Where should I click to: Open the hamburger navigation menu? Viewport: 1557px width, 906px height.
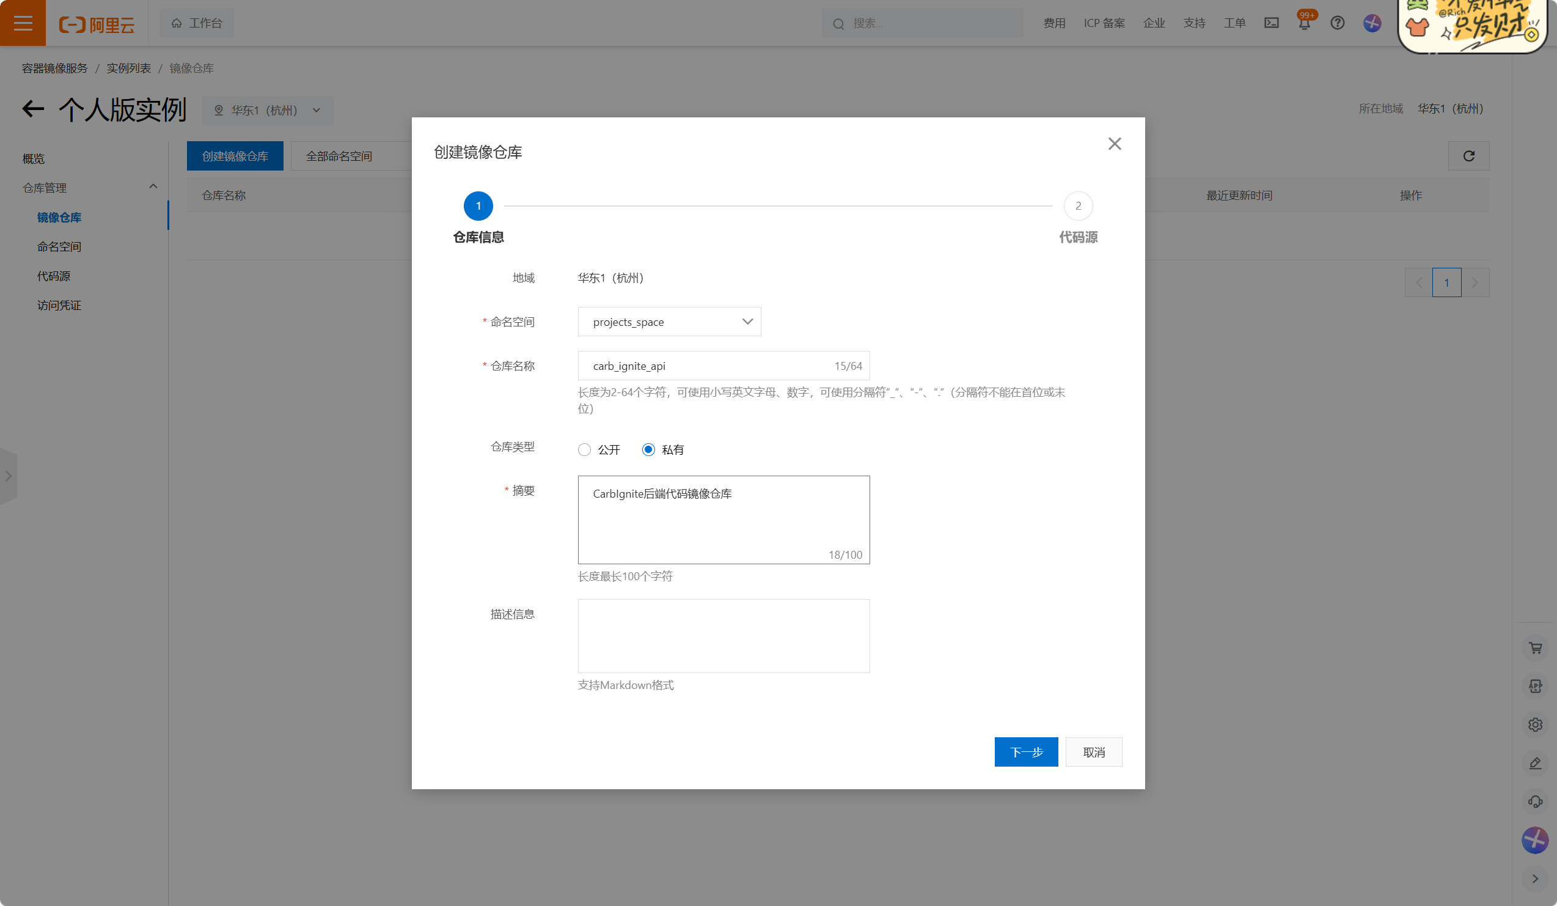point(23,23)
